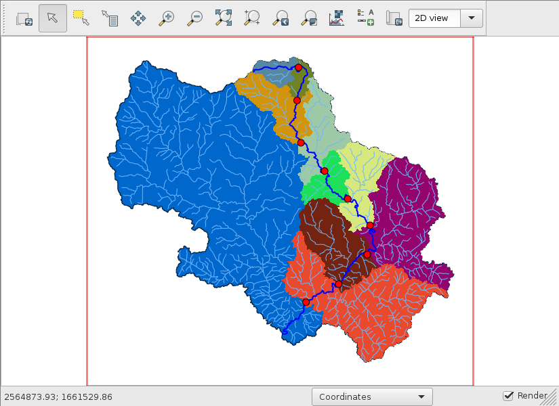Click the Render map display icon
The image size is (559, 406).
click(24, 18)
